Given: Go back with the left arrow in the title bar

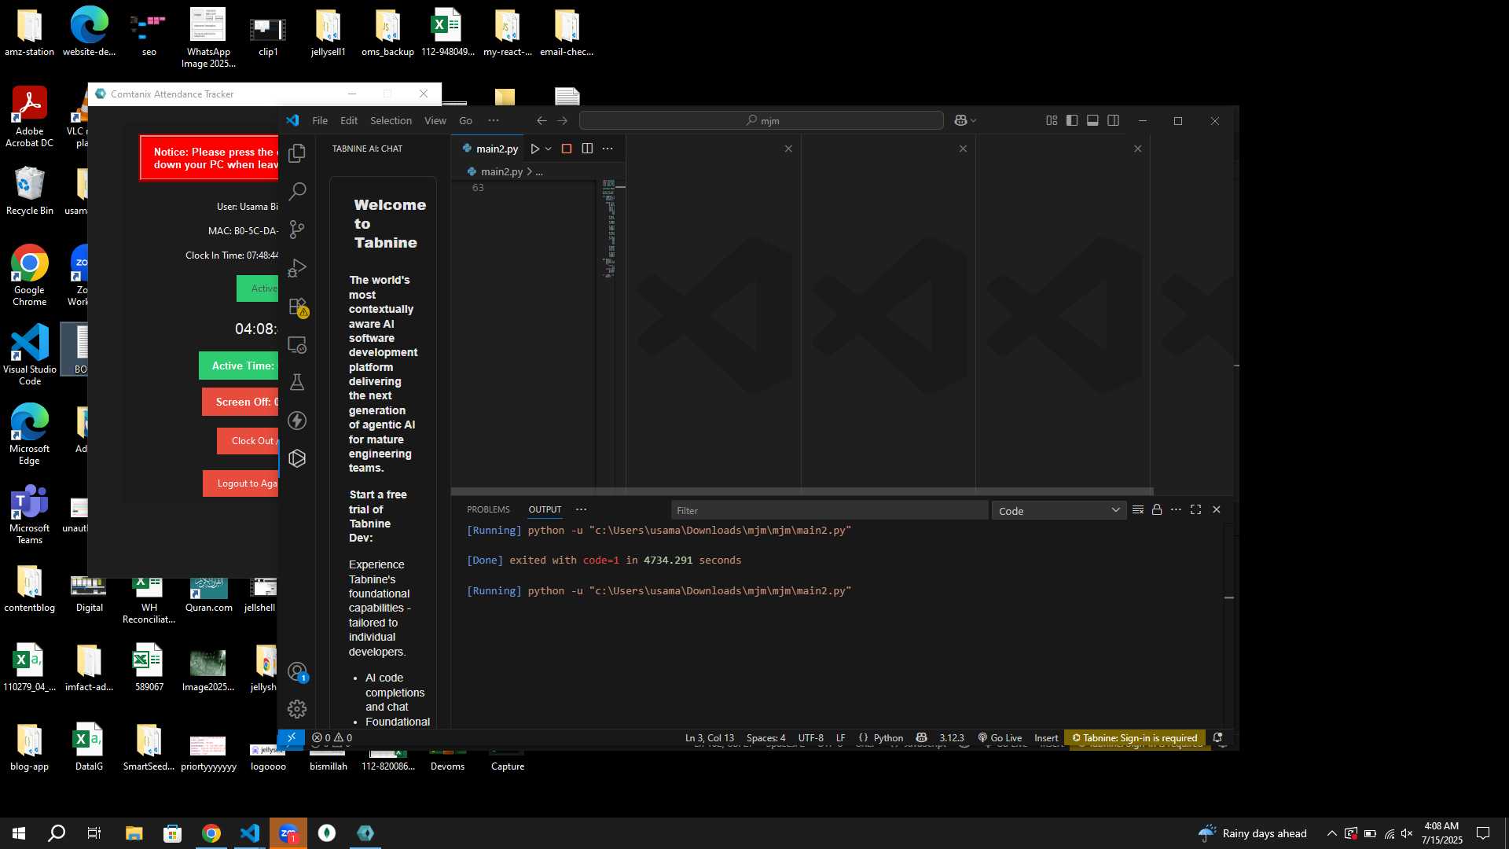Looking at the screenshot, I should [542, 120].
